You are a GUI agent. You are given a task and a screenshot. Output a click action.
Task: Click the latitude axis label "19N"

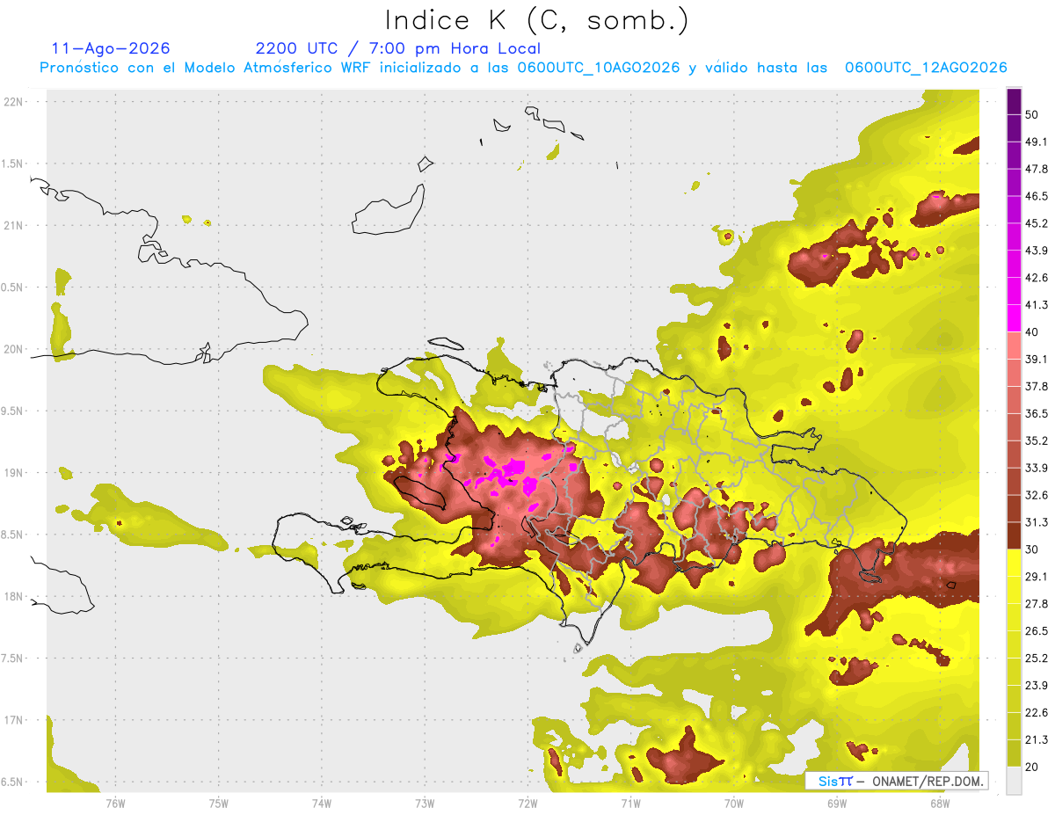(15, 473)
